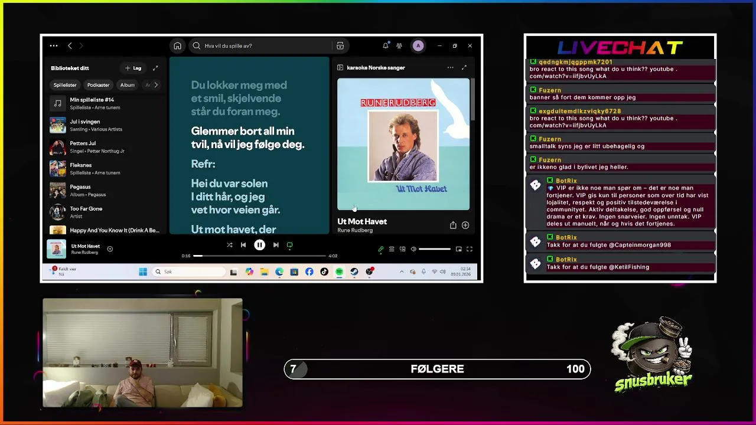Screen dimensions: 756x425
Task: Expand the 'Biblioteket ditt' library panel
Action: point(155,68)
